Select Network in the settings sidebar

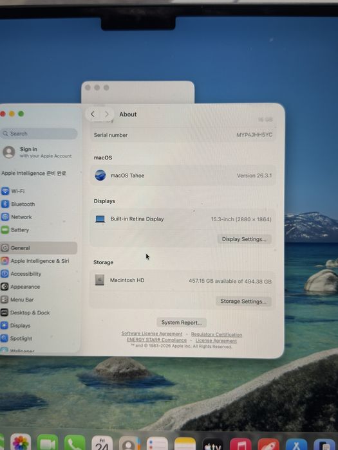click(x=17, y=217)
